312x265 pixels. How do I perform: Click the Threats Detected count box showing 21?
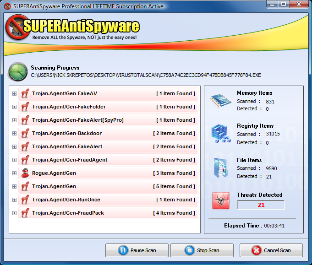click(x=261, y=205)
